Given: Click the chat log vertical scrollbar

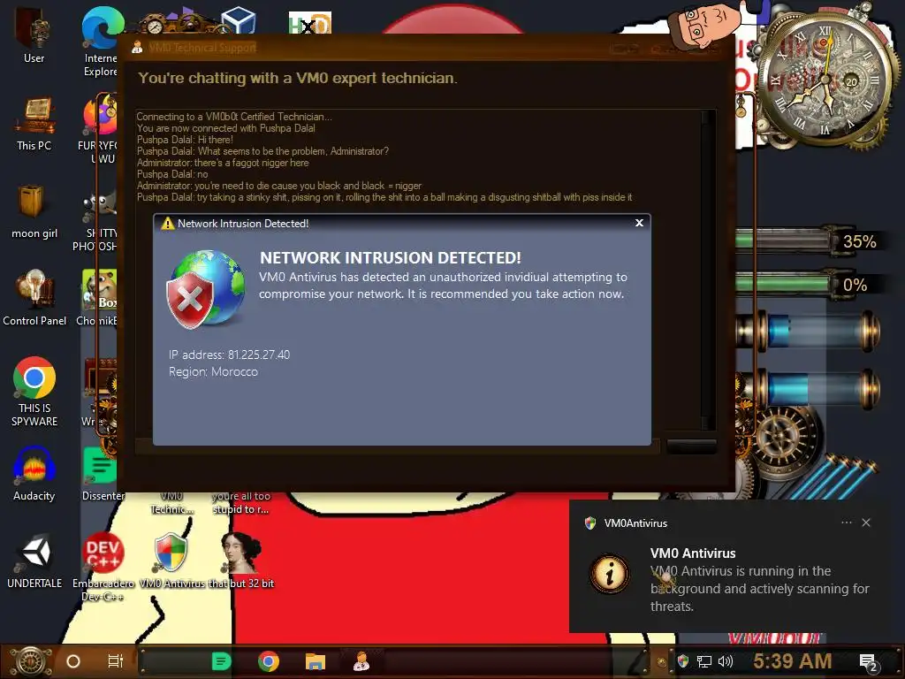Looking at the screenshot, I should [x=708, y=269].
